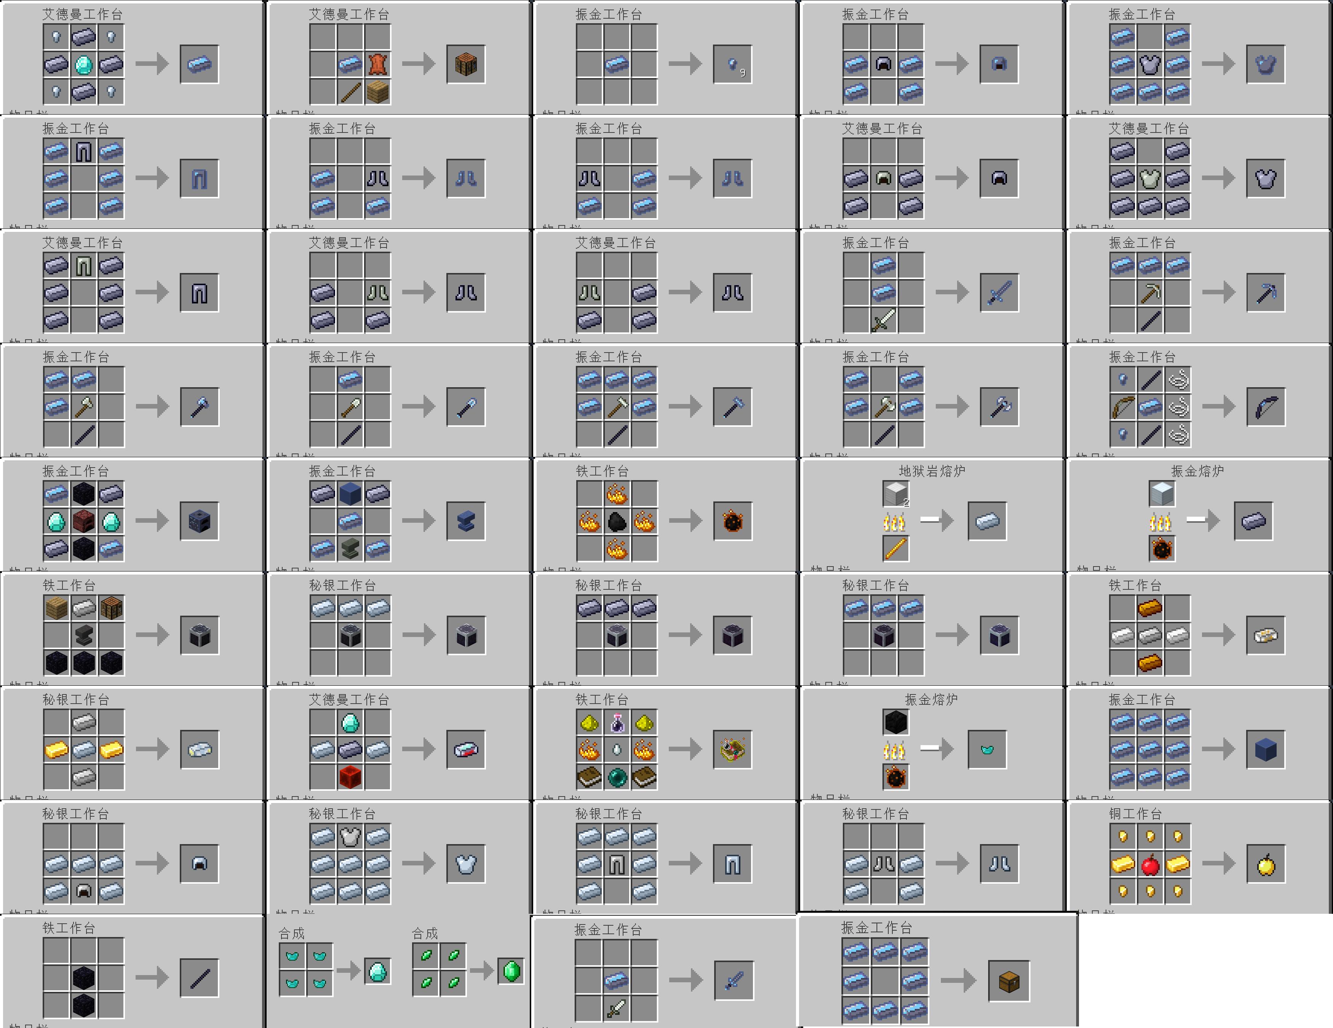The image size is (1333, 1028).
Task: Select the wooden bow ingredient slot
Action: pos(1122,407)
